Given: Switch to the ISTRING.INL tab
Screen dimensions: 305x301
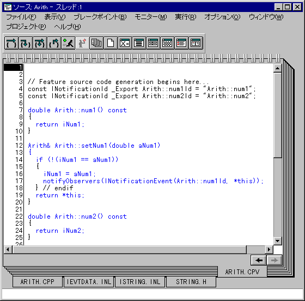Looking at the screenshot, I should (140, 282).
